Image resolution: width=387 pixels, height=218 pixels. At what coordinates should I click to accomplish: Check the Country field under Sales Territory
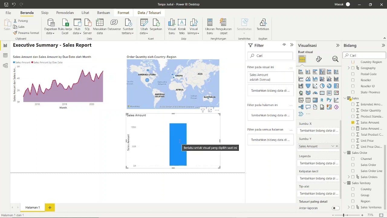(353, 189)
